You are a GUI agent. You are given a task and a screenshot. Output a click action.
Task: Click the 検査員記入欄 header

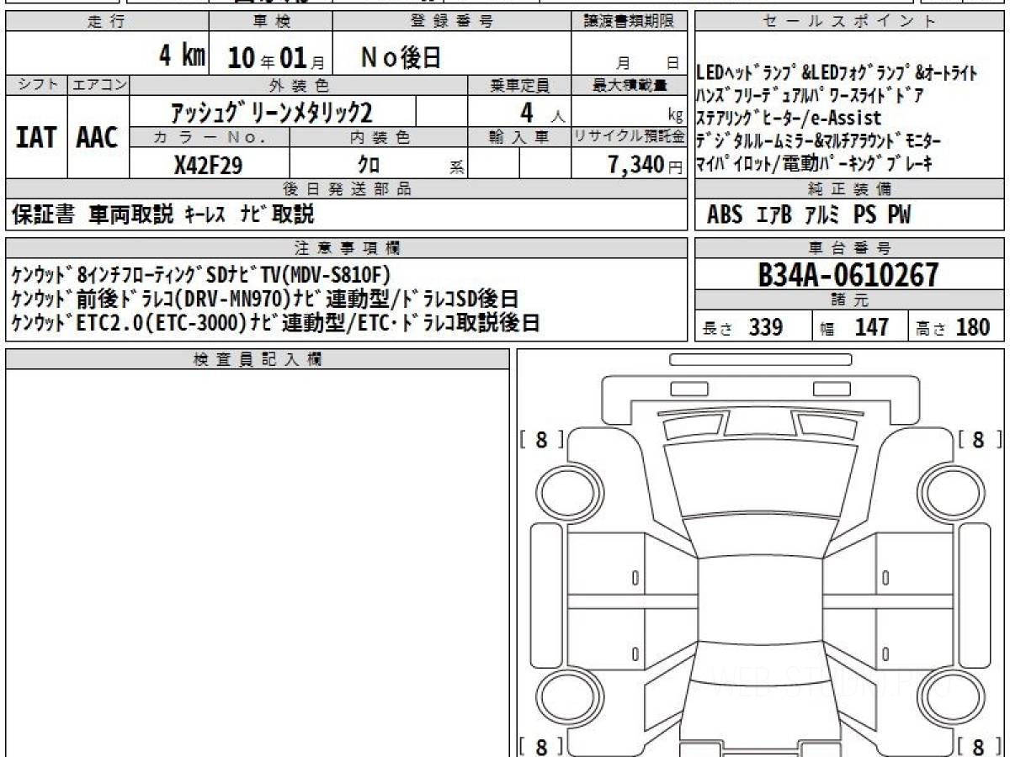tap(258, 359)
